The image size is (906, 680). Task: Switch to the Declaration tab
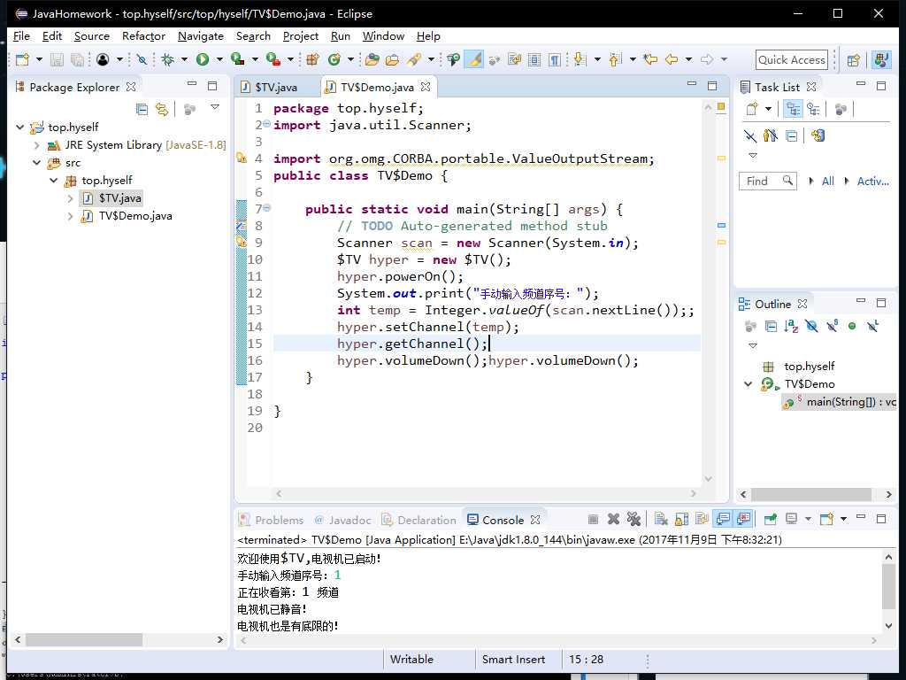(418, 520)
